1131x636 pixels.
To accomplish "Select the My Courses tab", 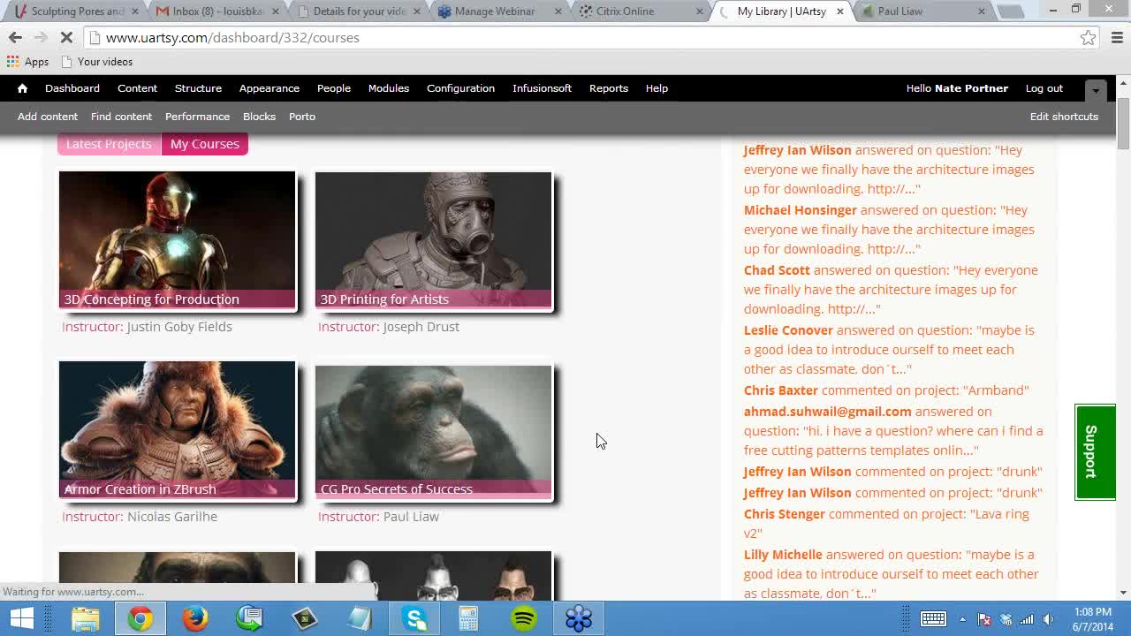I will click(x=205, y=144).
